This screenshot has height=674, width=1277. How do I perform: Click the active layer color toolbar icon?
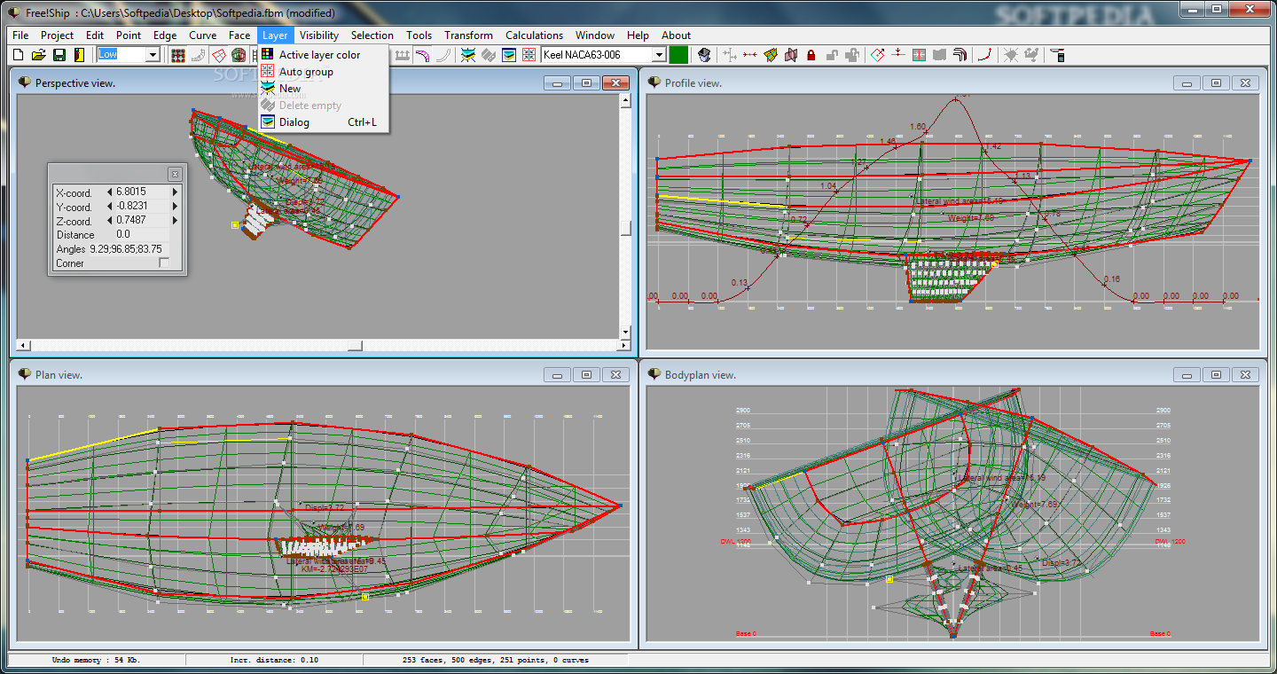pos(466,55)
